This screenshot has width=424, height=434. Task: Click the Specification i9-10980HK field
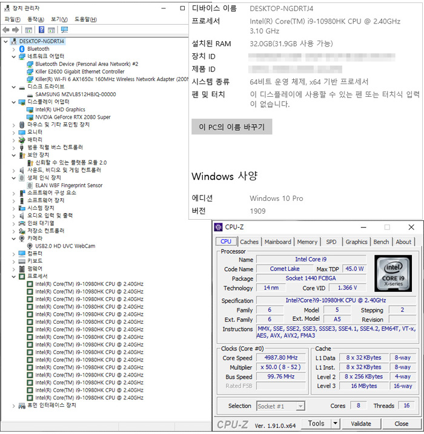point(336,300)
